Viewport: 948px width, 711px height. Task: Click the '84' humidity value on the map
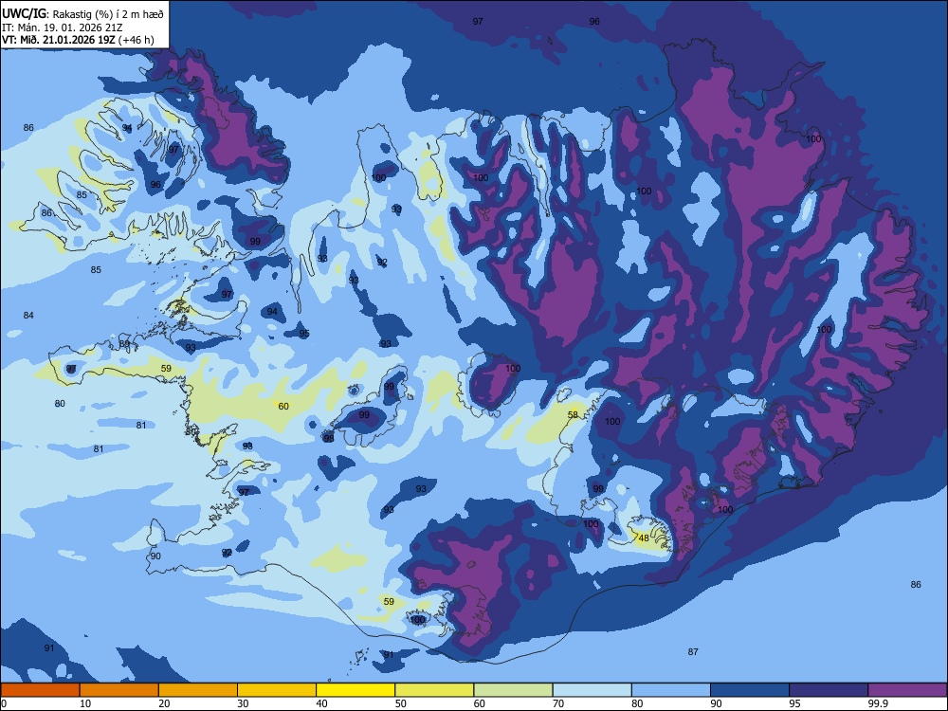[28, 315]
